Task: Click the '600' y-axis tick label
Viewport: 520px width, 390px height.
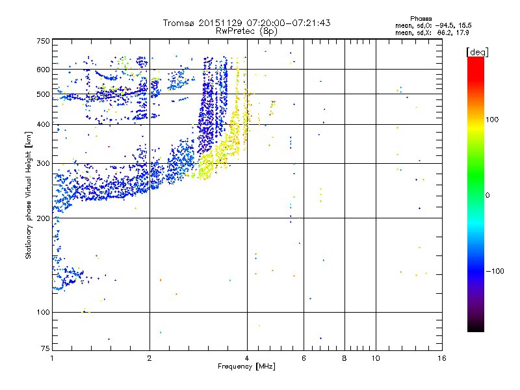Action: (x=43, y=70)
